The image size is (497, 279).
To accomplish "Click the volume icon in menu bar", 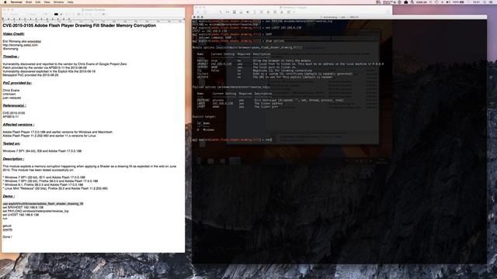I will [x=448, y=2].
